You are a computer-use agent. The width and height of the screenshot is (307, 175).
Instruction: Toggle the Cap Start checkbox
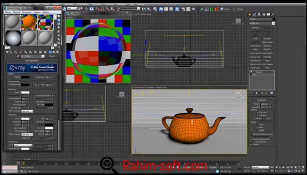coord(257,112)
